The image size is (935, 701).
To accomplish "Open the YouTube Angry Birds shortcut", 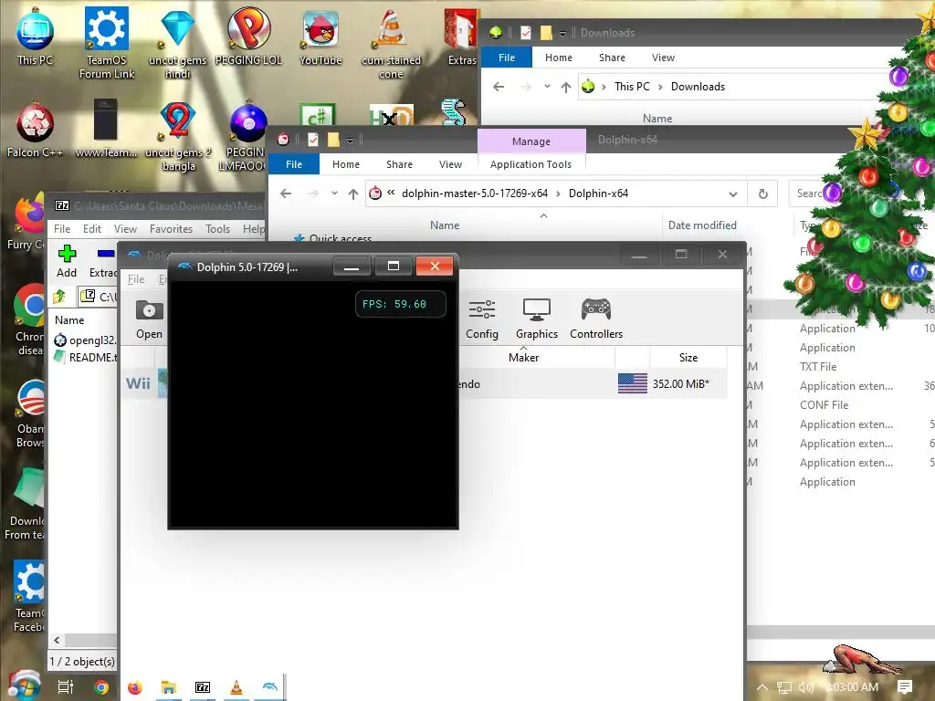I will click(320, 37).
